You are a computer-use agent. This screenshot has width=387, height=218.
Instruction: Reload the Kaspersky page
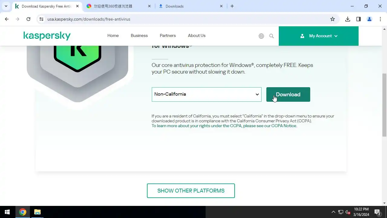[28, 19]
